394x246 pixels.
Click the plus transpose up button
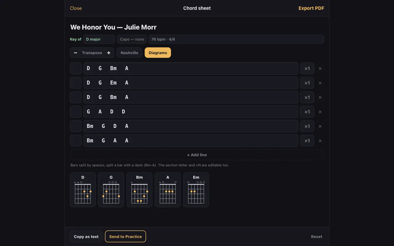pos(109,53)
